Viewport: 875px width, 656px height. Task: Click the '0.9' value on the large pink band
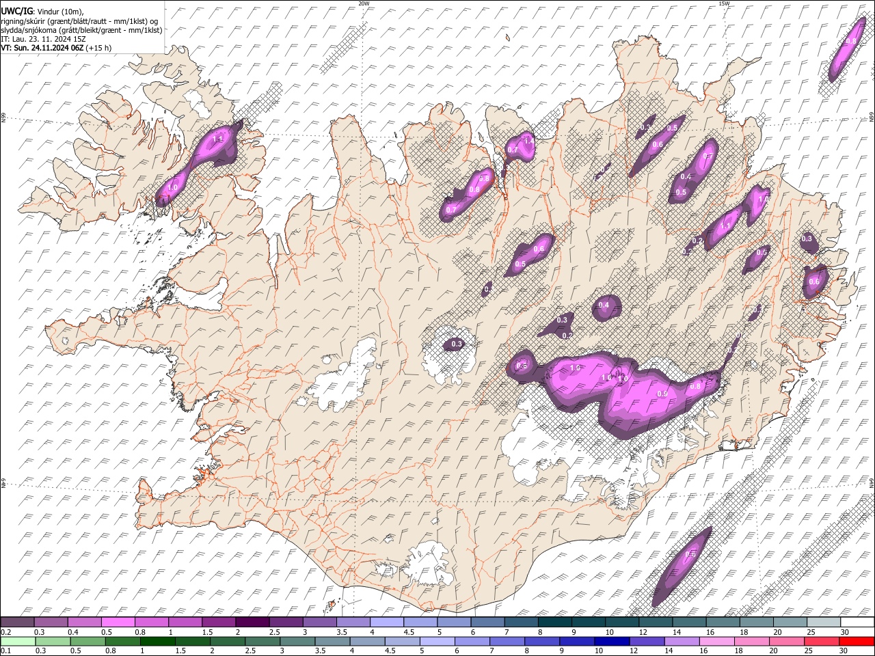pyautogui.click(x=662, y=394)
